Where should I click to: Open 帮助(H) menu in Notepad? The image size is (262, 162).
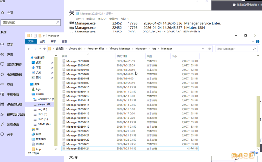click(x=125, y=19)
